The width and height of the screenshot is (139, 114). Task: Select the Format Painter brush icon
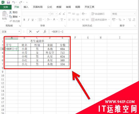(11, 21)
